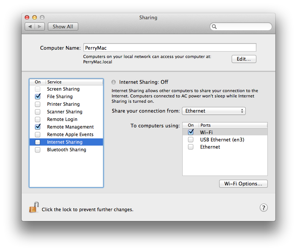Open help with the question mark button
This screenshot has width=297, height=251.
(x=264, y=208)
